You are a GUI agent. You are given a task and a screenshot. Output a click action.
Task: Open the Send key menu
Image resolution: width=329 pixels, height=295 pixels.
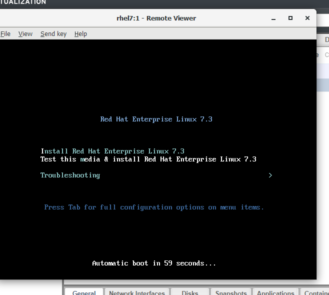[53, 34]
